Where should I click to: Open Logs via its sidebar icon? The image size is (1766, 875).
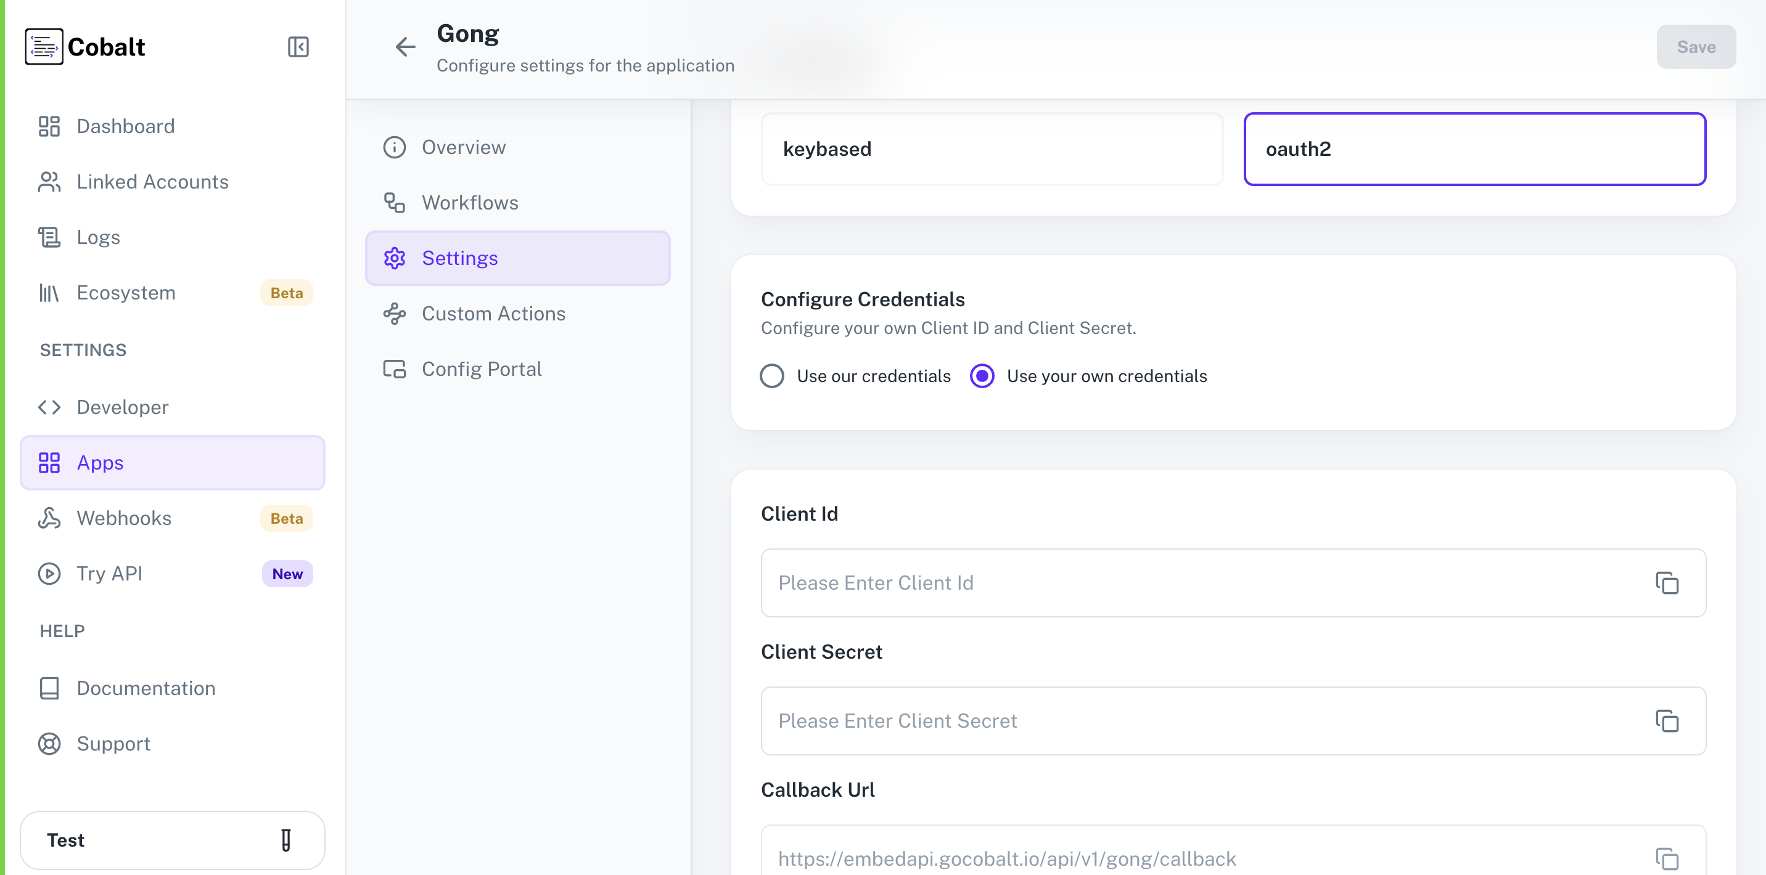[x=49, y=237]
